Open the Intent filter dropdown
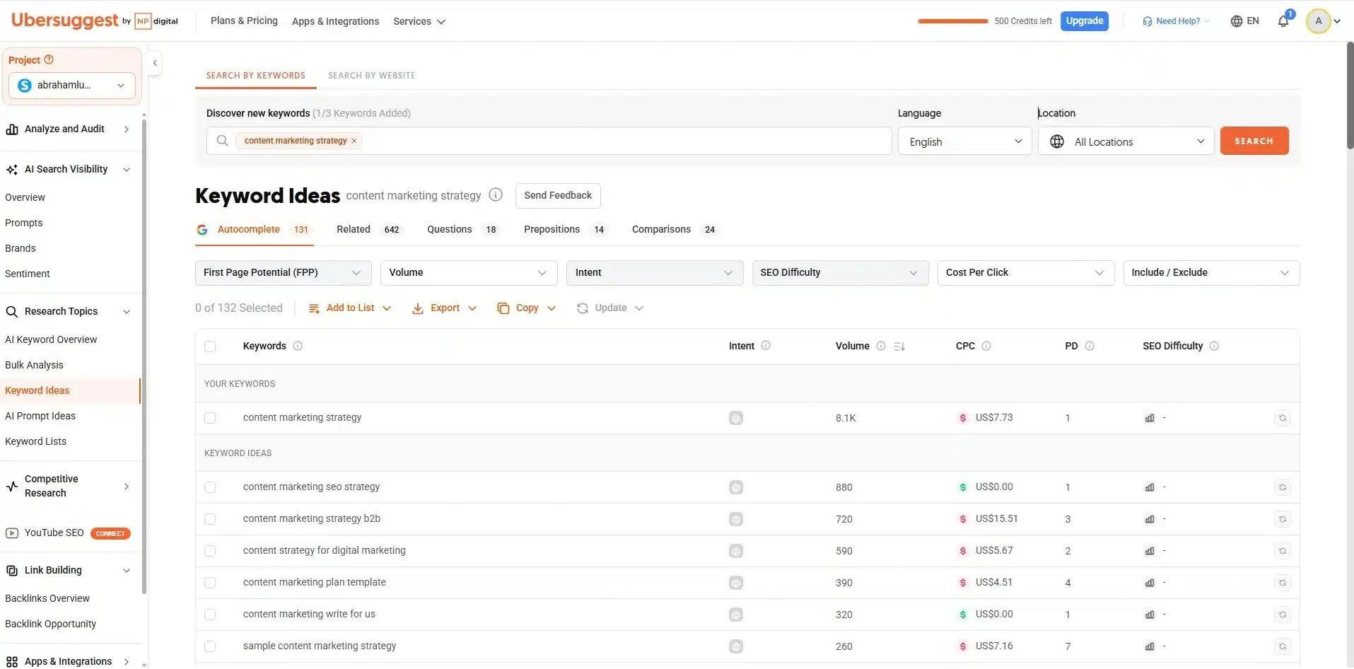The image size is (1354, 669). [655, 273]
